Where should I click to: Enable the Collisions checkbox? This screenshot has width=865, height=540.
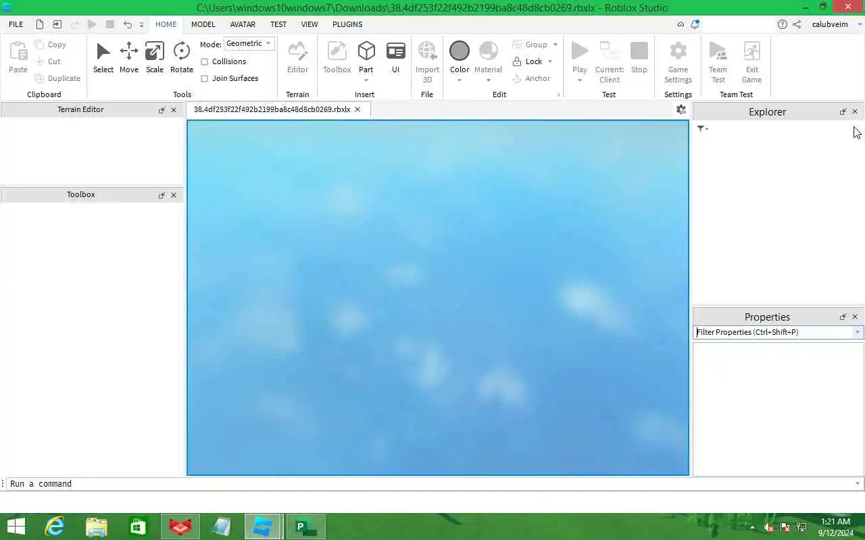click(204, 61)
